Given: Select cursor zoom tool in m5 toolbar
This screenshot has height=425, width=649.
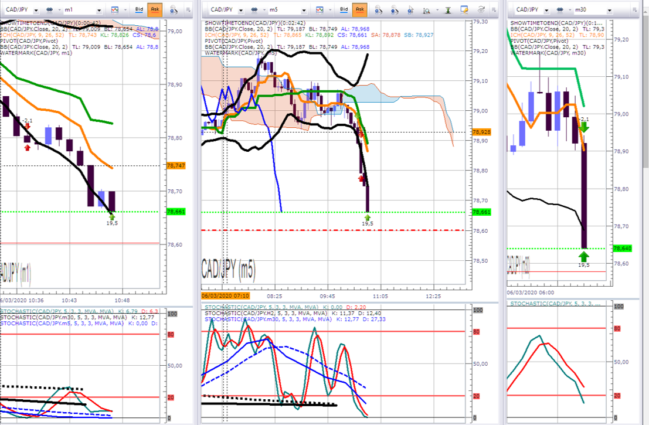Looking at the screenshot, I should 410,9.
